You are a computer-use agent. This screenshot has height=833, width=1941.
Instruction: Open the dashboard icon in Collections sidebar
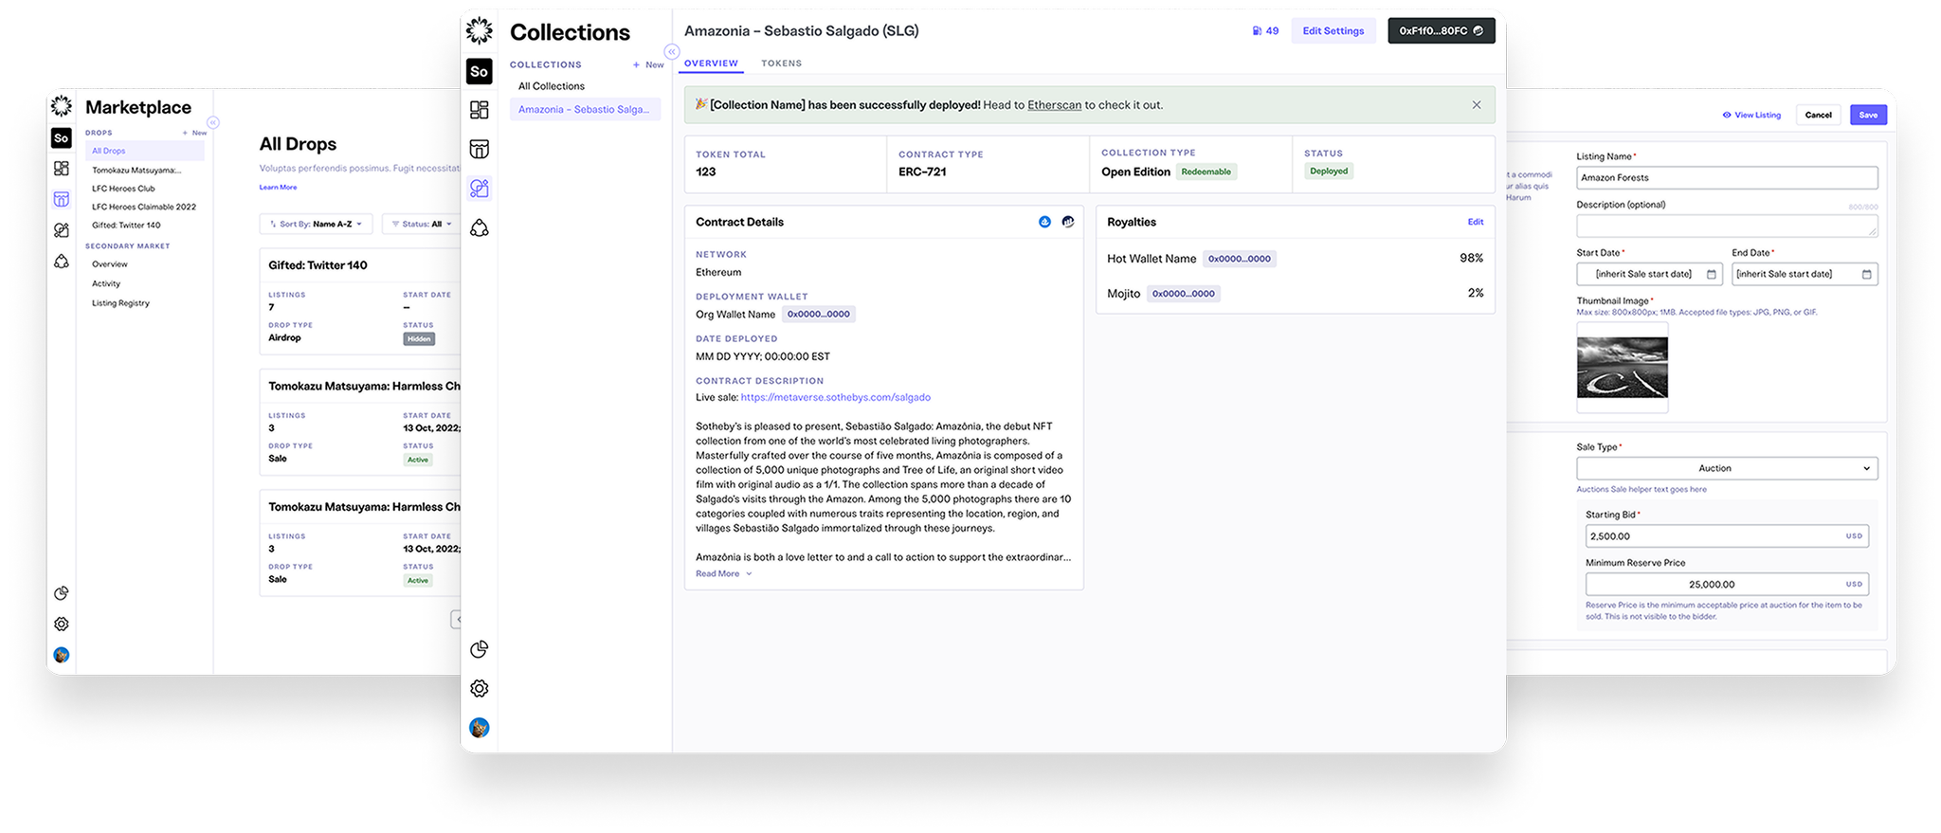(x=480, y=110)
